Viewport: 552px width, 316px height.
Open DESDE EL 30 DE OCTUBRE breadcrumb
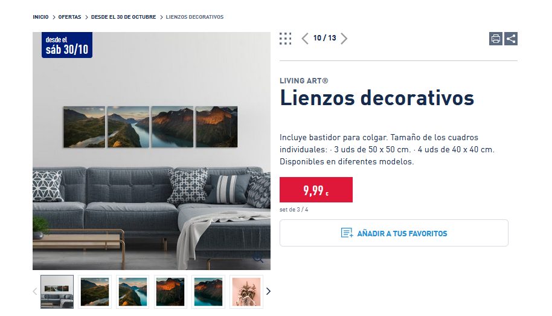coord(124,17)
